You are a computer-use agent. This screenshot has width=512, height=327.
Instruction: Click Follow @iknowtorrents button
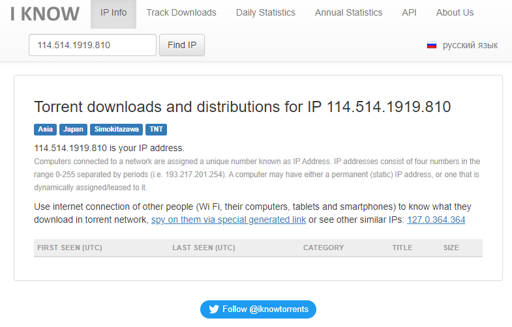coord(258,309)
